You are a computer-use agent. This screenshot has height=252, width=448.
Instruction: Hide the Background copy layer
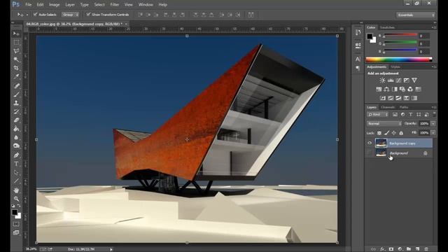pos(370,143)
